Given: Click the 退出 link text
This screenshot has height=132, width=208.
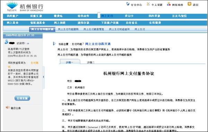Looking at the screenshot, I should click(x=196, y=5).
